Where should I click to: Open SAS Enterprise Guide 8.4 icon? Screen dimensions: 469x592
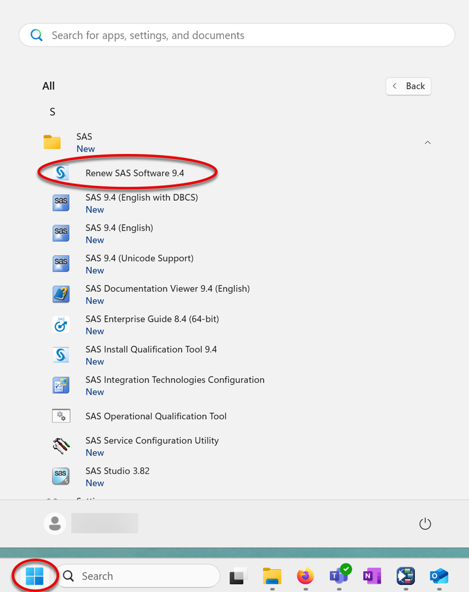(x=61, y=324)
